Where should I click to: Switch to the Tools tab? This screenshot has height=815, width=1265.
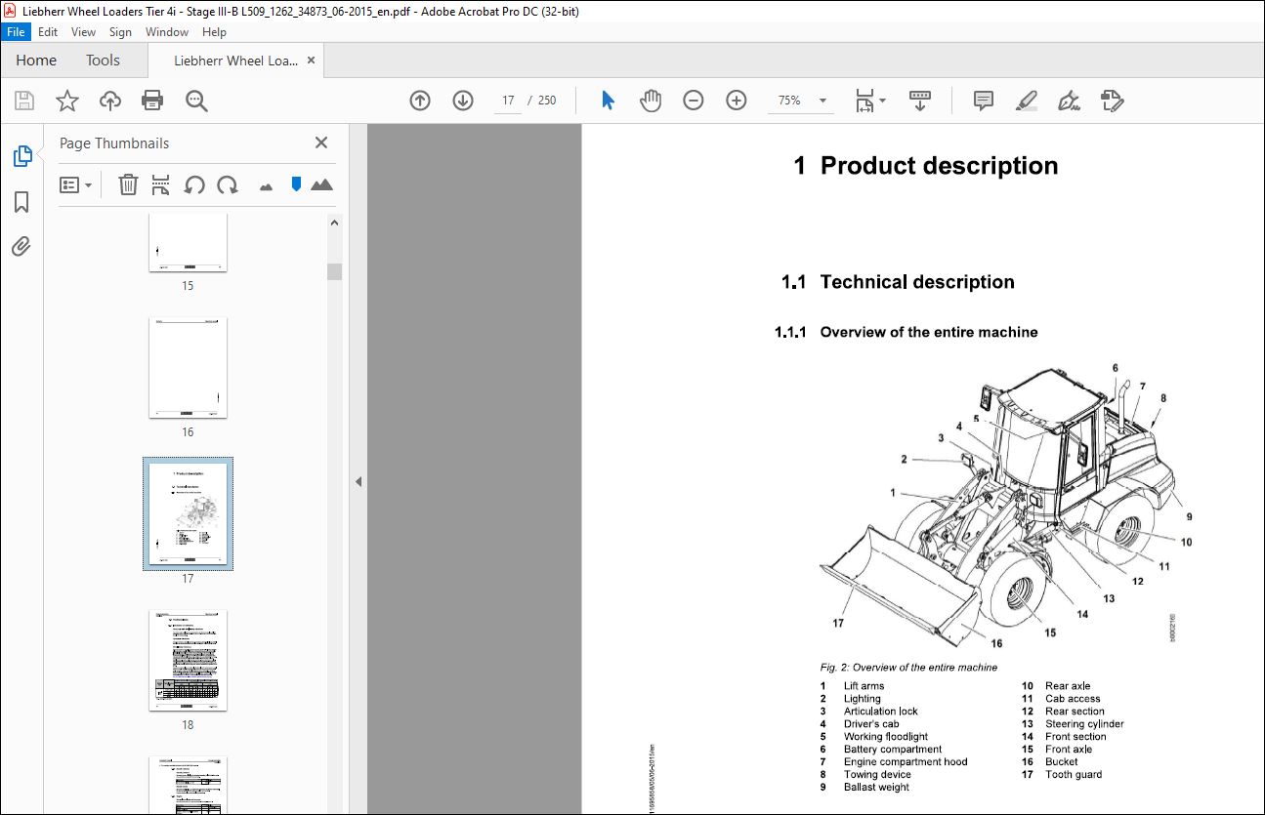pyautogui.click(x=103, y=61)
